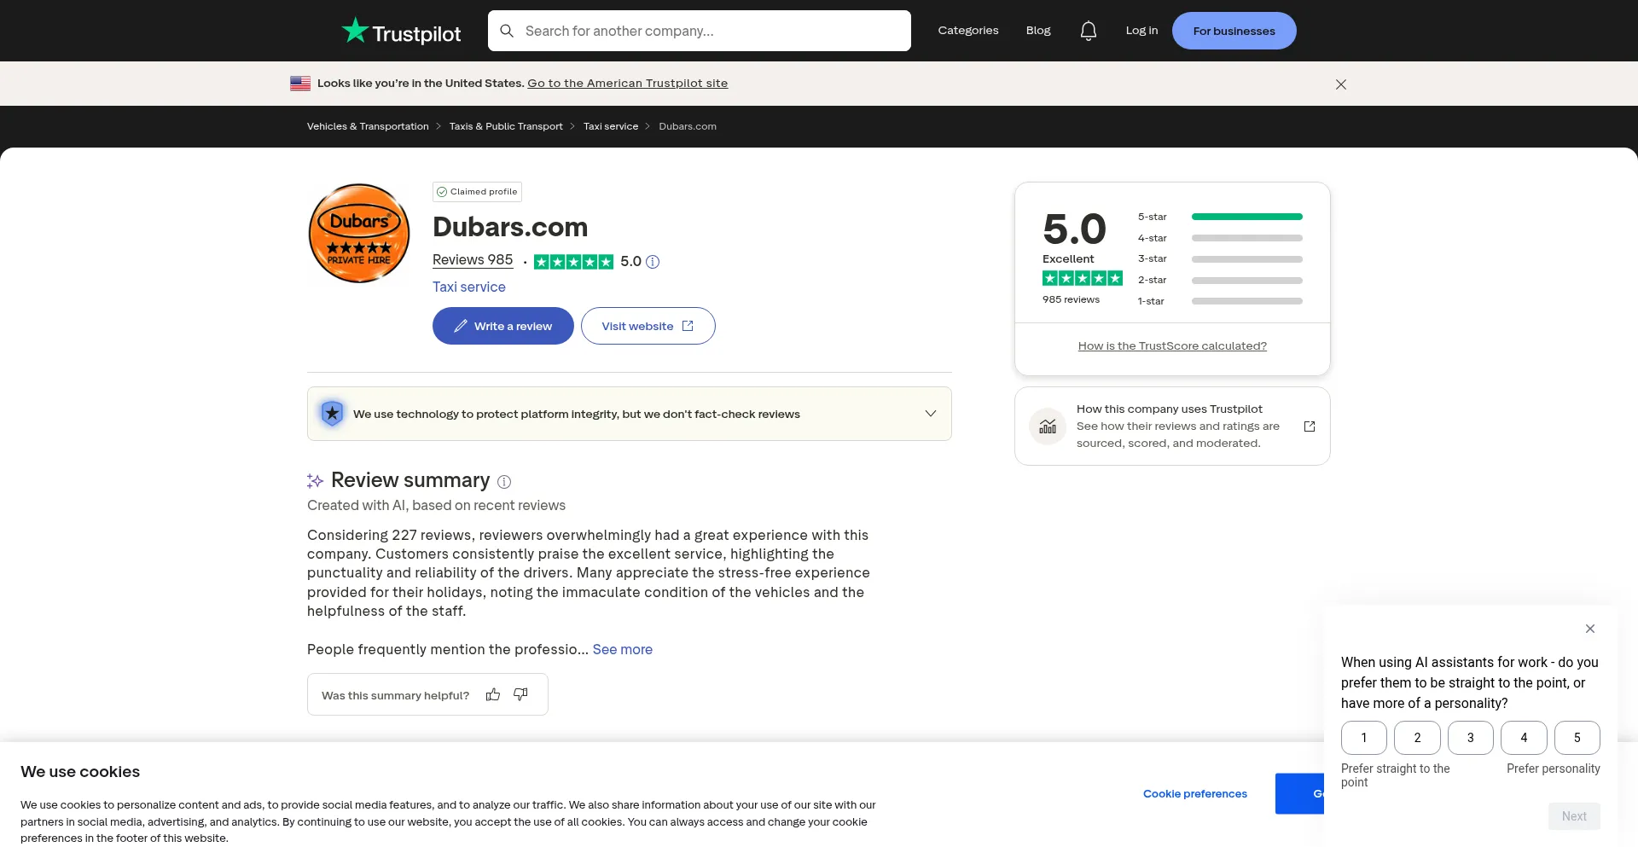Image resolution: width=1638 pixels, height=847 pixels.
Task: Click the Claimed profile badge
Action: pyautogui.click(x=477, y=192)
